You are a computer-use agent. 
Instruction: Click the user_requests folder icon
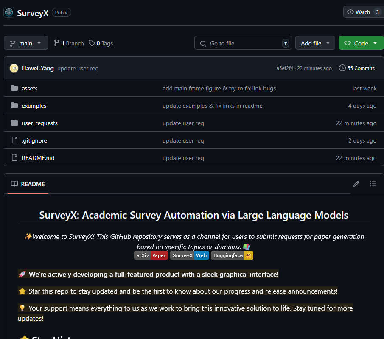pyautogui.click(x=14, y=123)
